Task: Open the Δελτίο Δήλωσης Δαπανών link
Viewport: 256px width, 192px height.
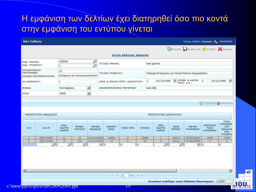Action: pyautogui.click(x=130, y=55)
